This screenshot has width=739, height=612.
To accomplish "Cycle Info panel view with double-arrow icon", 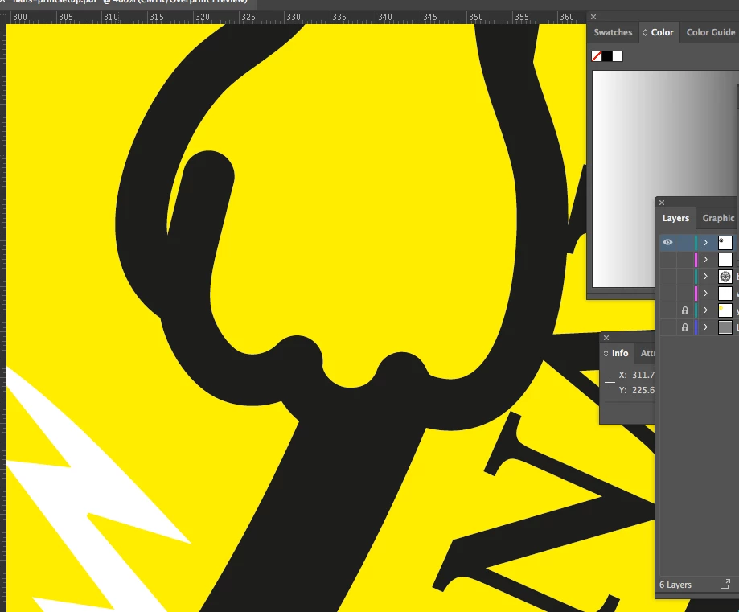I will coord(606,353).
